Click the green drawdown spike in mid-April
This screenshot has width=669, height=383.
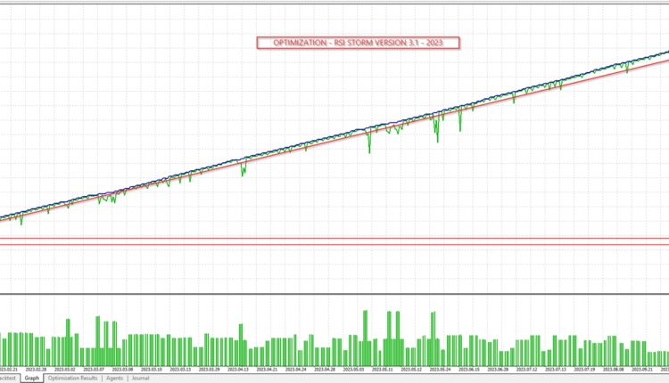pos(242,172)
